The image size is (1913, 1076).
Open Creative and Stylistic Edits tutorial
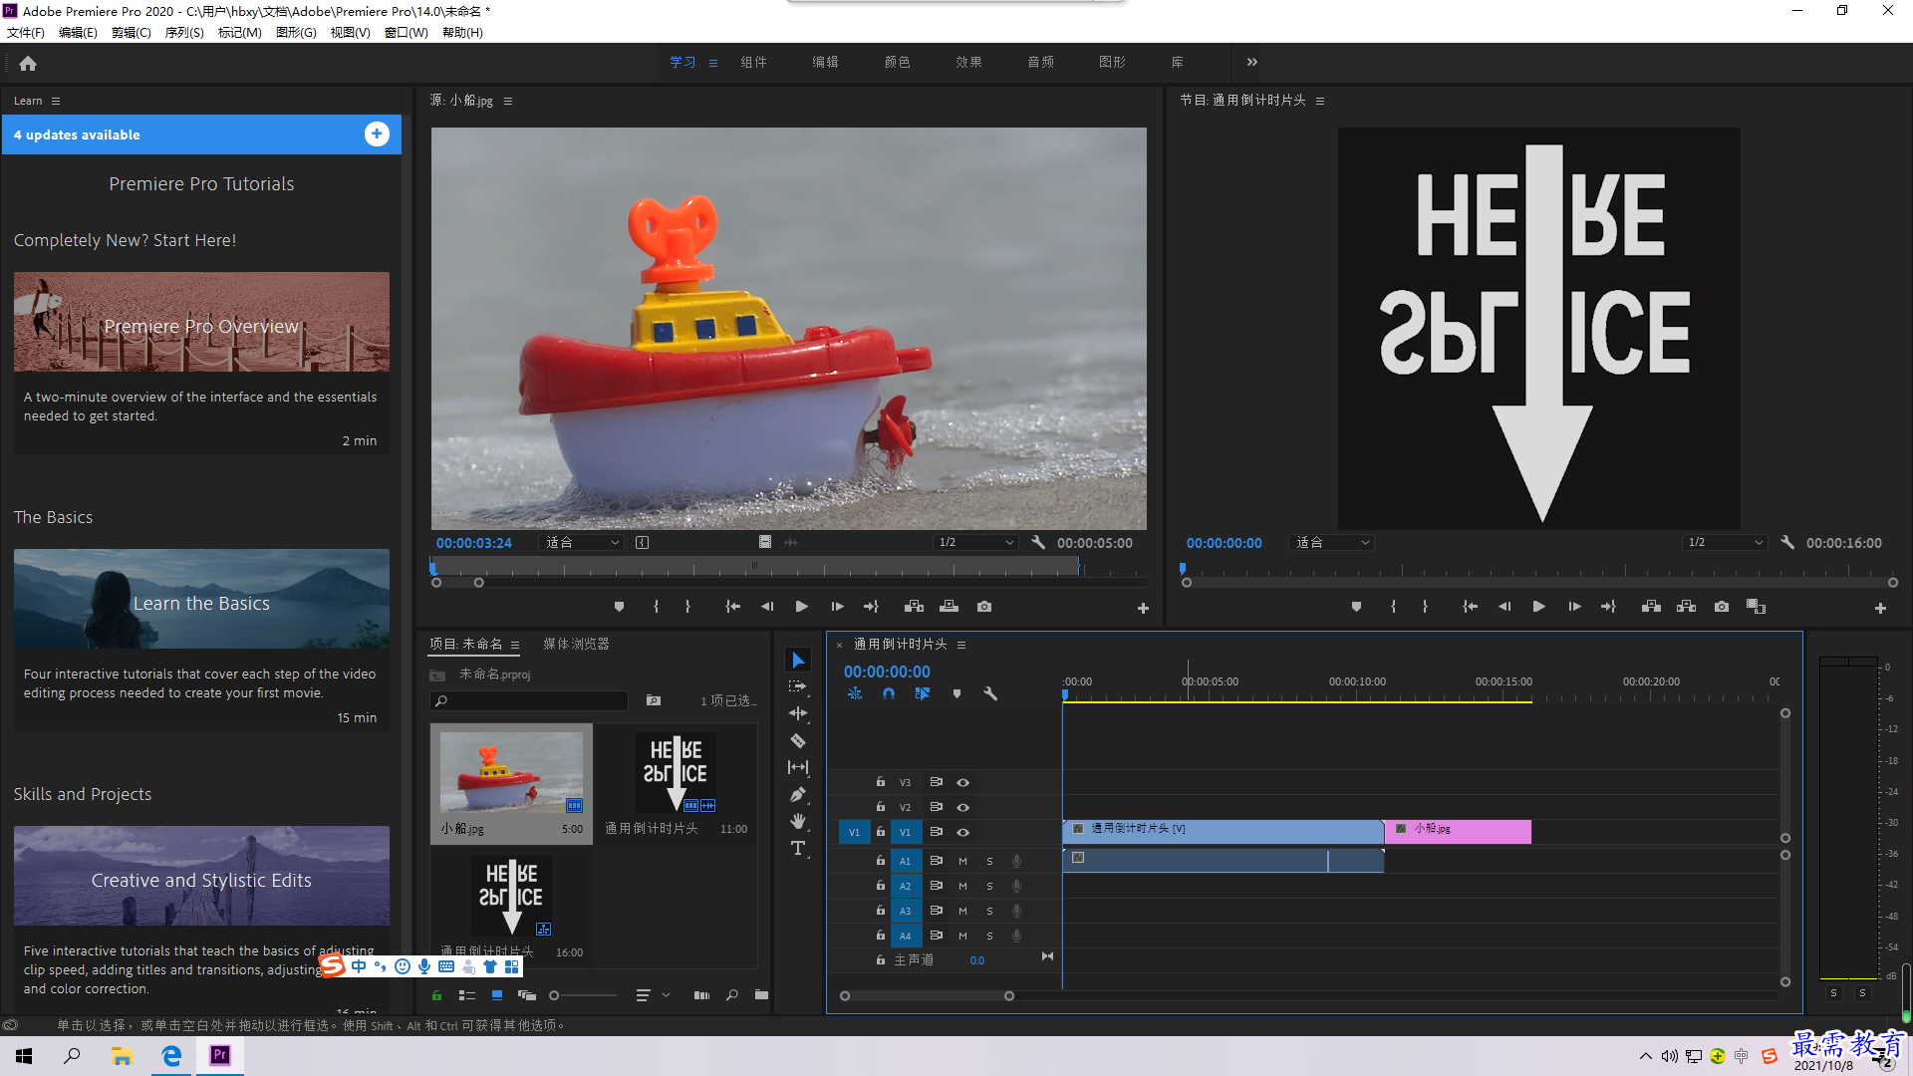point(201,877)
